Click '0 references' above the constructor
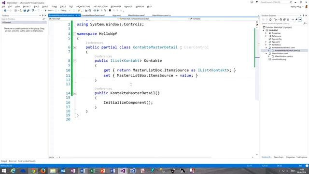 103,88
